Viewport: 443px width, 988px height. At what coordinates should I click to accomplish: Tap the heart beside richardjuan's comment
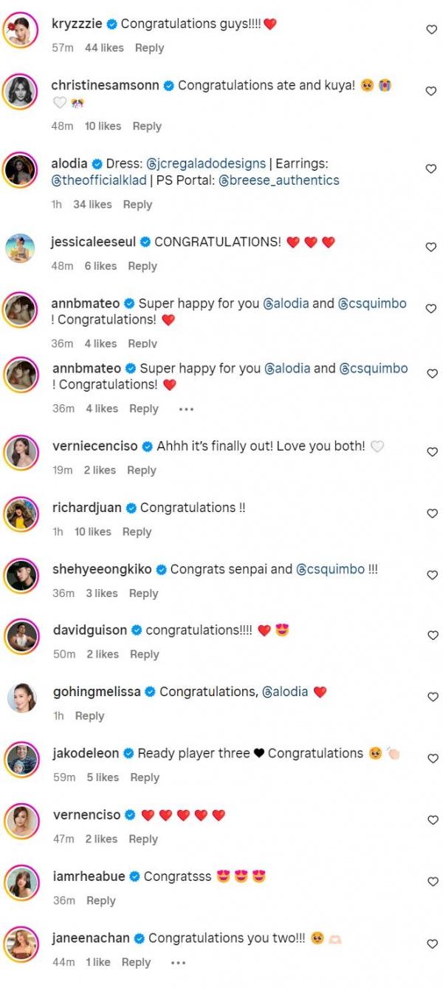[x=432, y=514]
